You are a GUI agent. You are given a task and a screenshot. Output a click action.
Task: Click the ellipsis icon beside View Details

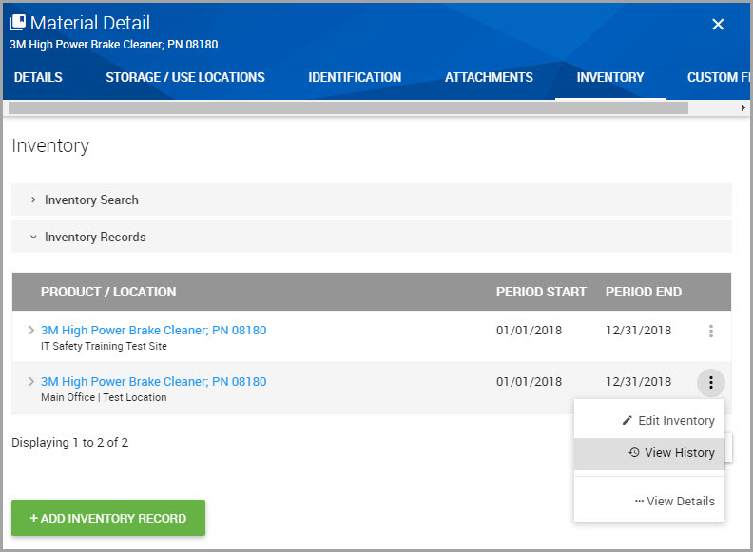[639, 501]
